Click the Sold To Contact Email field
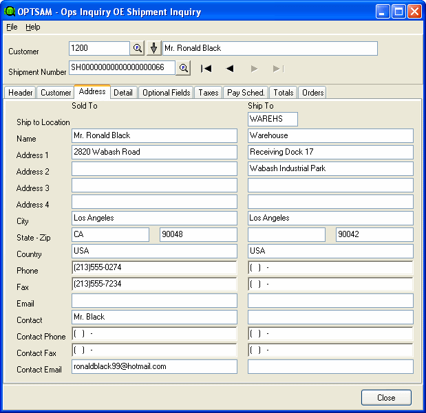Screen dimensions: 426x413 click(154, 366)
